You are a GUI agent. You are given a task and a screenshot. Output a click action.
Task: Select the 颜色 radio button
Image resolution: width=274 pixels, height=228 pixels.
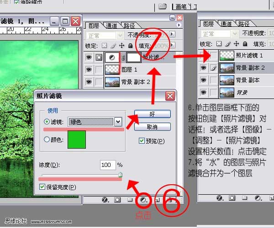point(47,140)
